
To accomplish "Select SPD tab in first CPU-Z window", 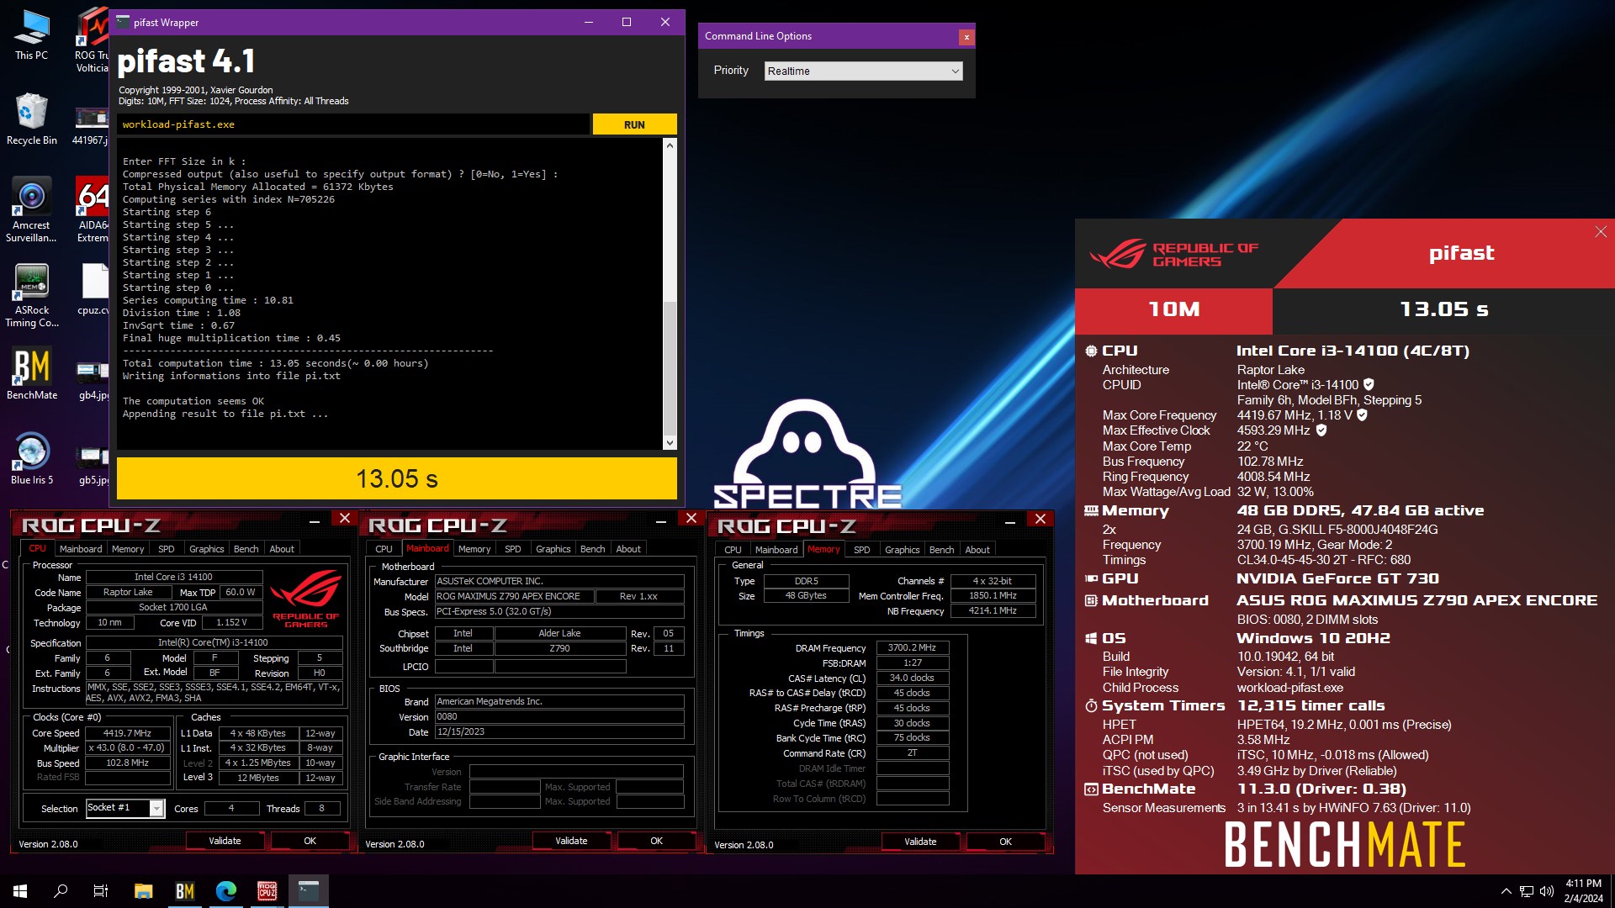I will click(167, 549).
